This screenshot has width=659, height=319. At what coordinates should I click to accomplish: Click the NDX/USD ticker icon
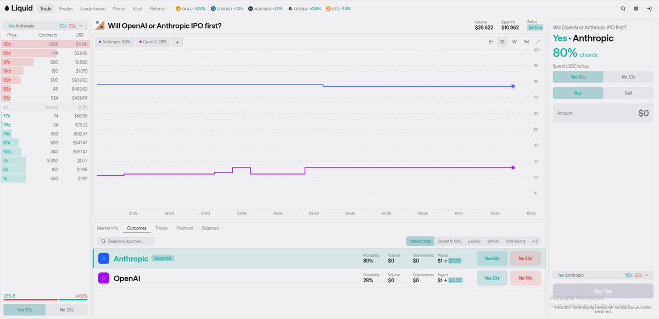[x=250, y=9]
